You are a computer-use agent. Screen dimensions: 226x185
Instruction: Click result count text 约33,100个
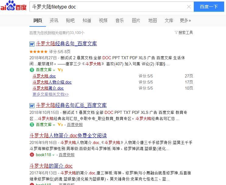[x=75, y=33]
